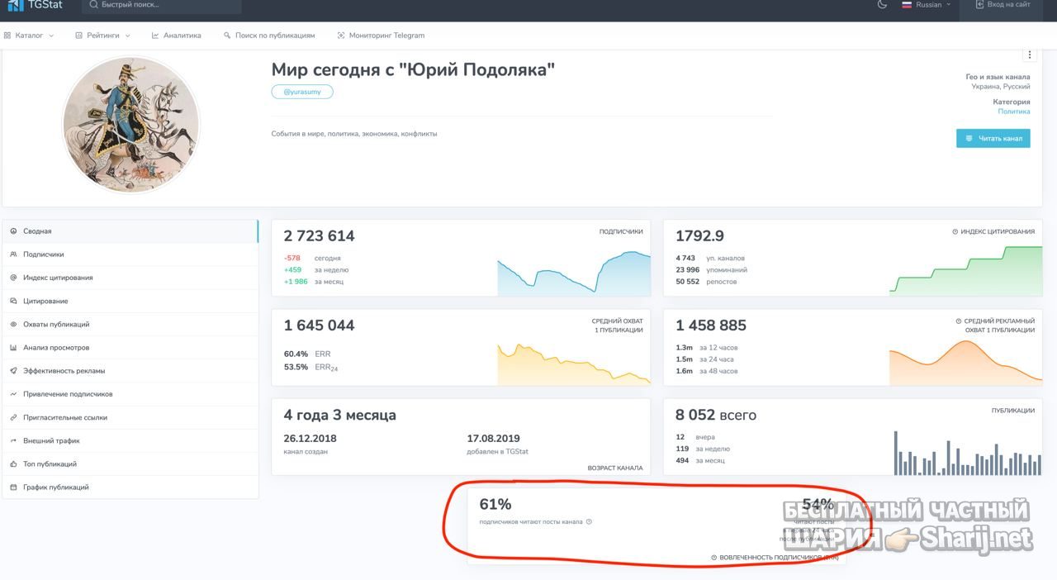This screenshot has width=1057, height=580.
Task: Select Подписчики in the sidebar
Action: (130, 254)
